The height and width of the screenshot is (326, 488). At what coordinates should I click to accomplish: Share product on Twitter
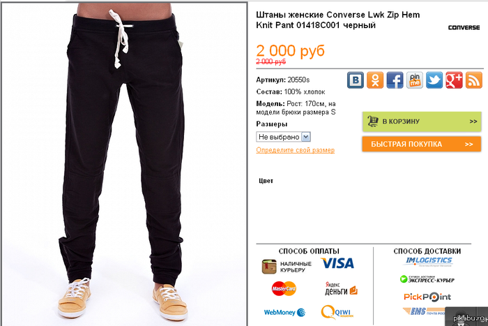pos(434,80)
